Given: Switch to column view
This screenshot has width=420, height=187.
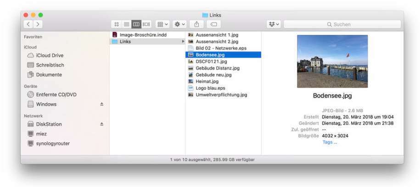Looking at the screenshot, I should pyautogui.click(x=136, y=24).
